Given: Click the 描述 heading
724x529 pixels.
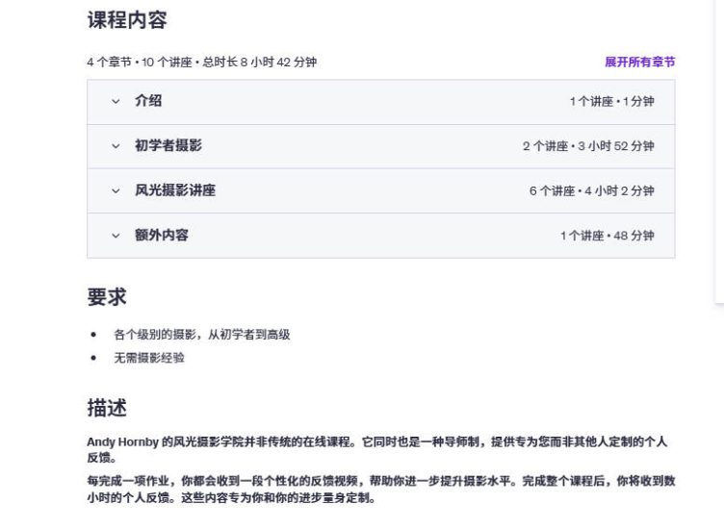Looking at the screenshot, I should (x=107, y=408).
